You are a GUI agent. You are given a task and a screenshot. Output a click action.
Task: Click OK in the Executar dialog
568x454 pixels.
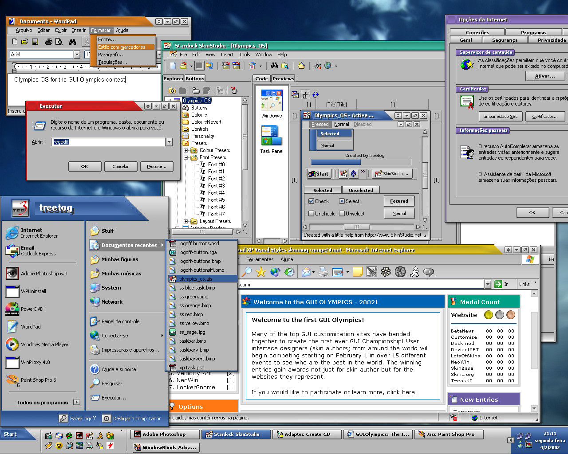[x=84, y=166]
